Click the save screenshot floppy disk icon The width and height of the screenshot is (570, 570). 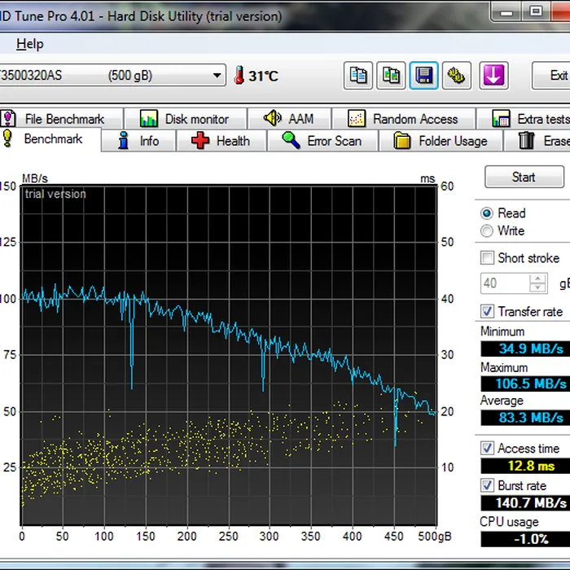point(424,76)
